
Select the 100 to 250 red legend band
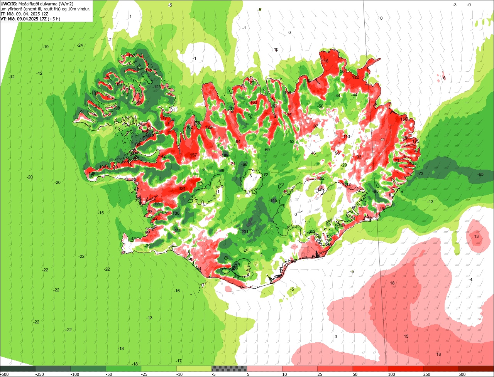[406, 369]
